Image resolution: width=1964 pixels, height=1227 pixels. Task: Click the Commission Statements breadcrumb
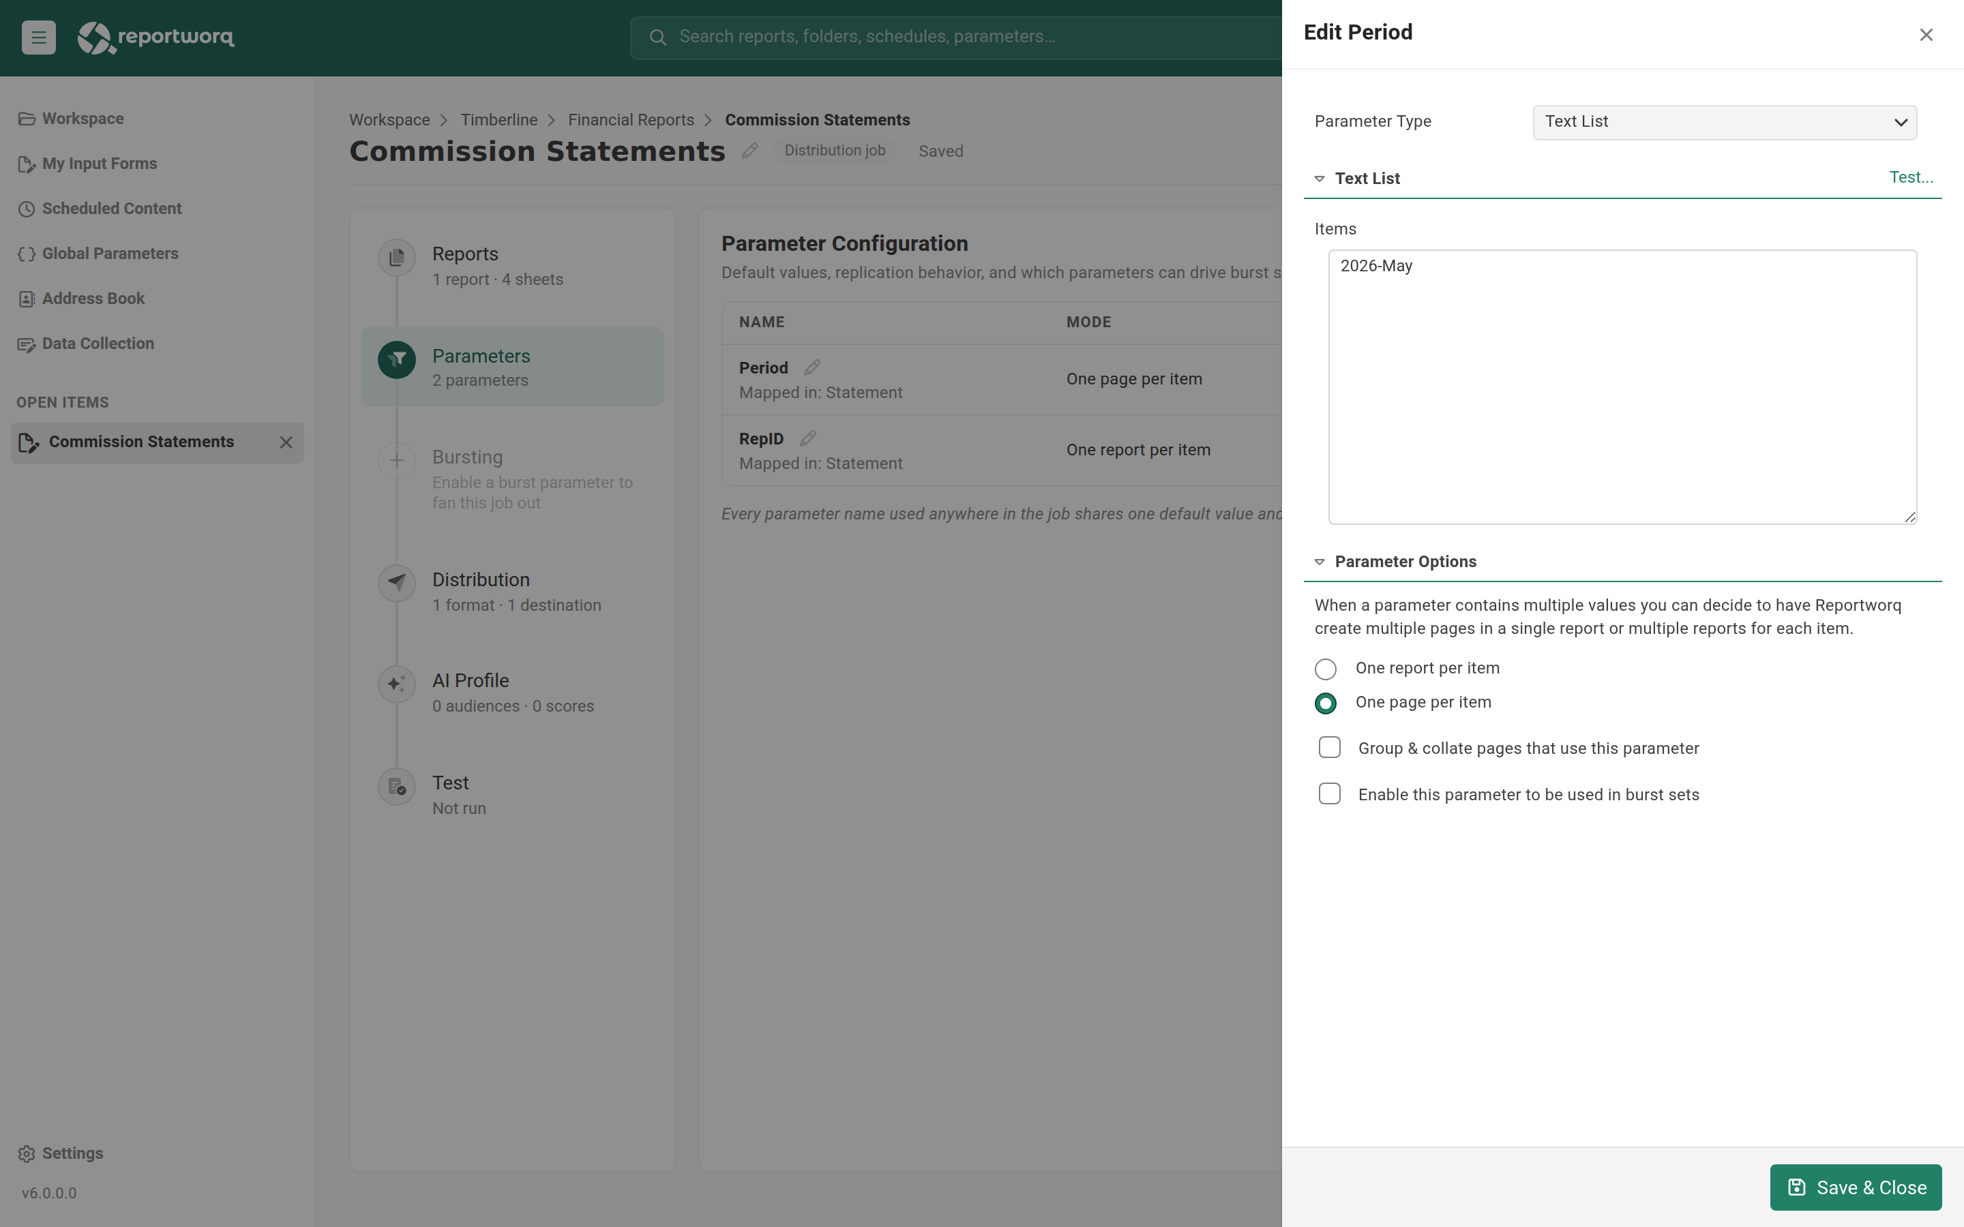(817, 120)
